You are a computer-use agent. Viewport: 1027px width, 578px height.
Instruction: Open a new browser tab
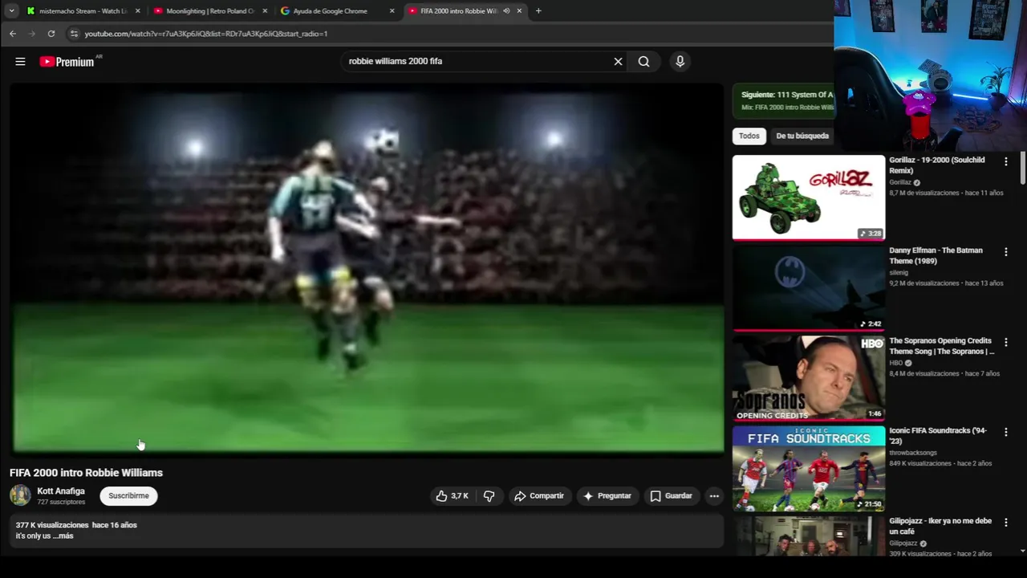[x=538, y=10]
